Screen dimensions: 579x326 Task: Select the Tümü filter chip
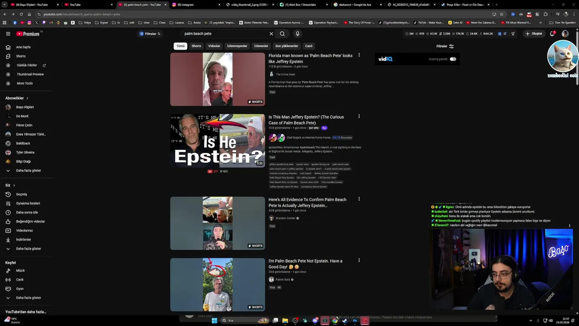click(180, 46)
